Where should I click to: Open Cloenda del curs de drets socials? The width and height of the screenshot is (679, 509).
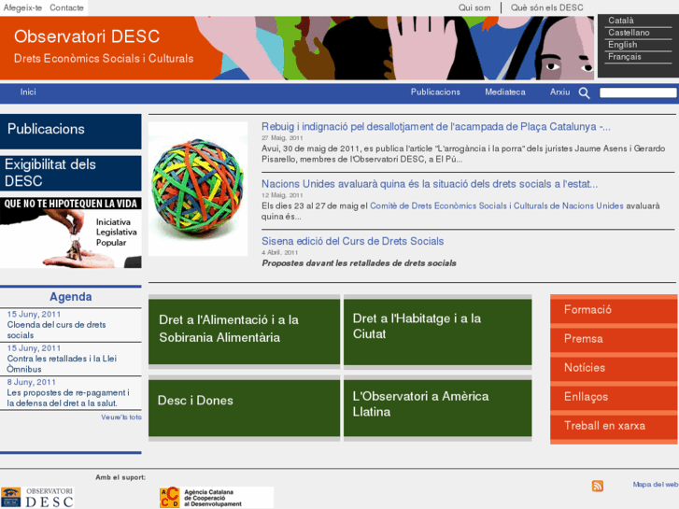tap(56, 330)
